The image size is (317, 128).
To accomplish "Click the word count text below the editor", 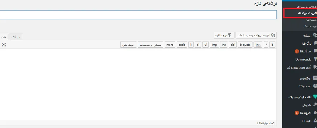I will click(266, 123).
